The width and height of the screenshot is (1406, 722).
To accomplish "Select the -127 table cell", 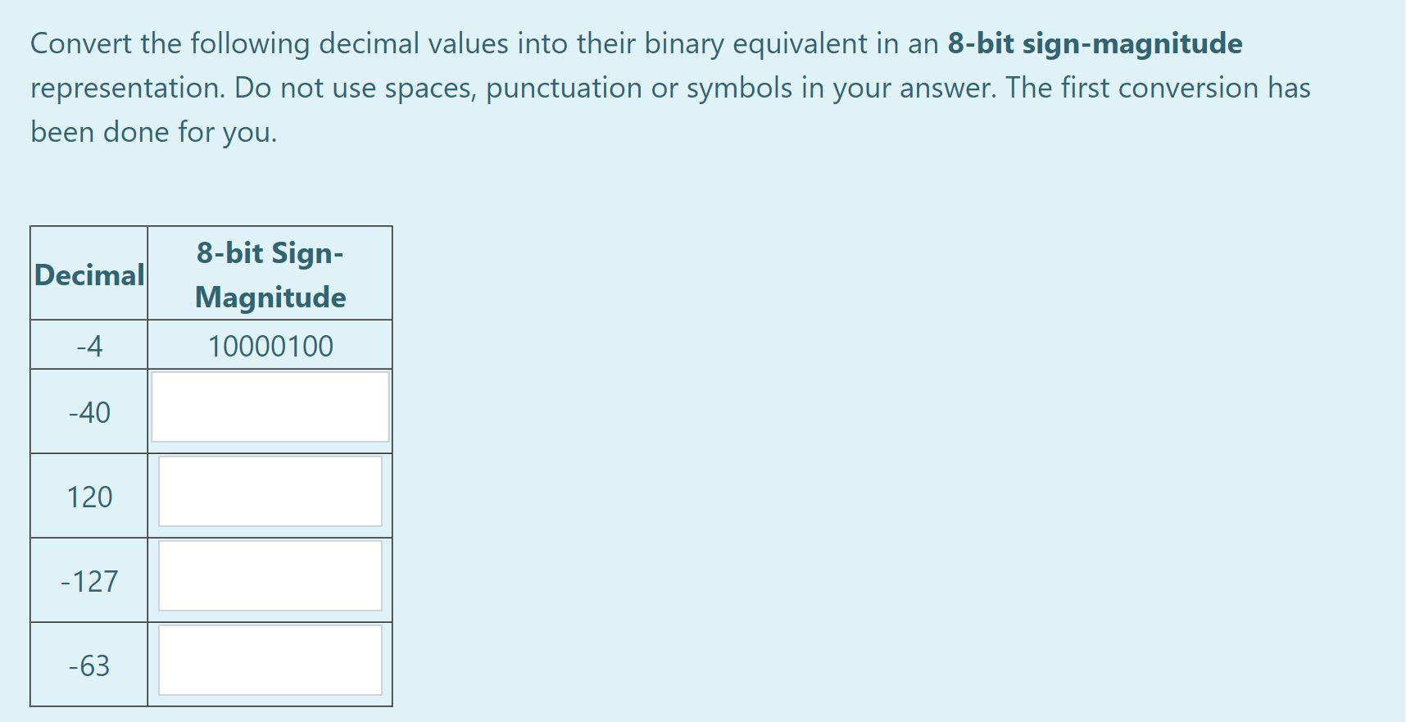I will (x=88, y=581).
